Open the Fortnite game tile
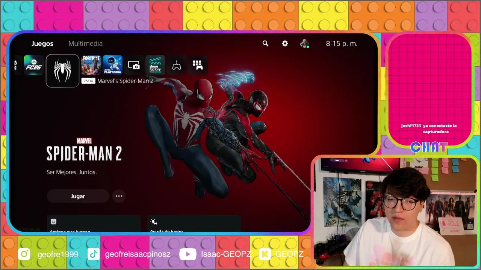Image resolution: width=481 pixels, height=270 pixels. [91, 65]
